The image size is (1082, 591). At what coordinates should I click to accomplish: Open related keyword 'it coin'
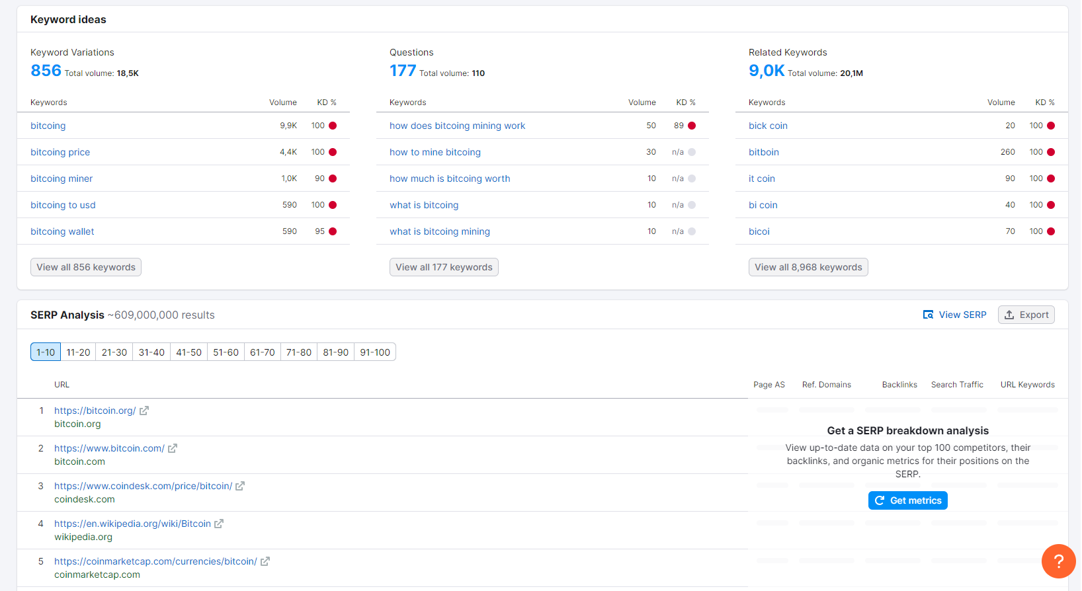(x=762, y=178)
